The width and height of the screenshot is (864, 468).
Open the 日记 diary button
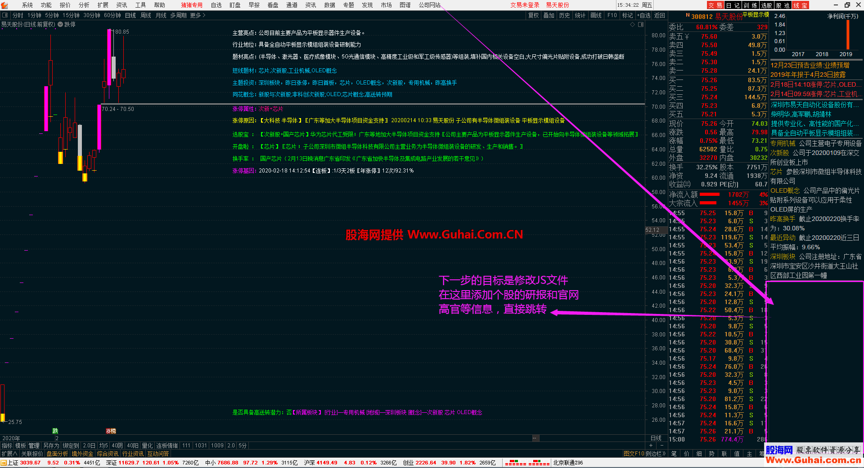[733, 5]
